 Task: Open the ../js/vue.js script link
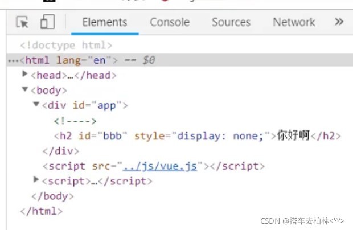click(x=160, y=166)
